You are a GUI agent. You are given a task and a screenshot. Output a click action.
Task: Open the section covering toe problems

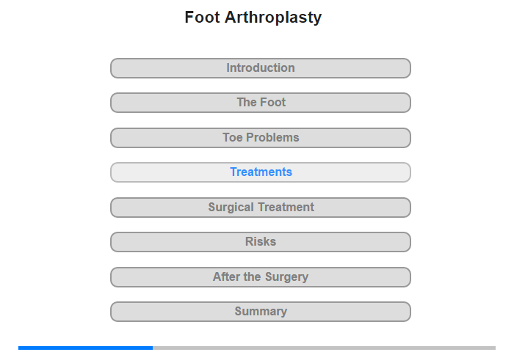coord(261,138)
